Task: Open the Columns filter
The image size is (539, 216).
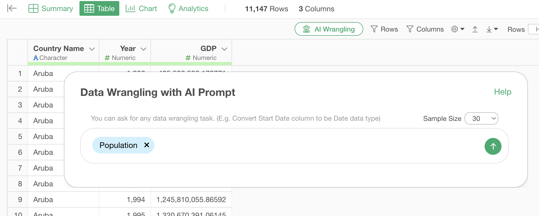Action: (x=425, y=29)
